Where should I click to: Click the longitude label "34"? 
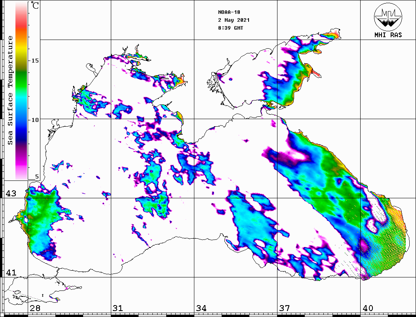(x=201, y=308)
